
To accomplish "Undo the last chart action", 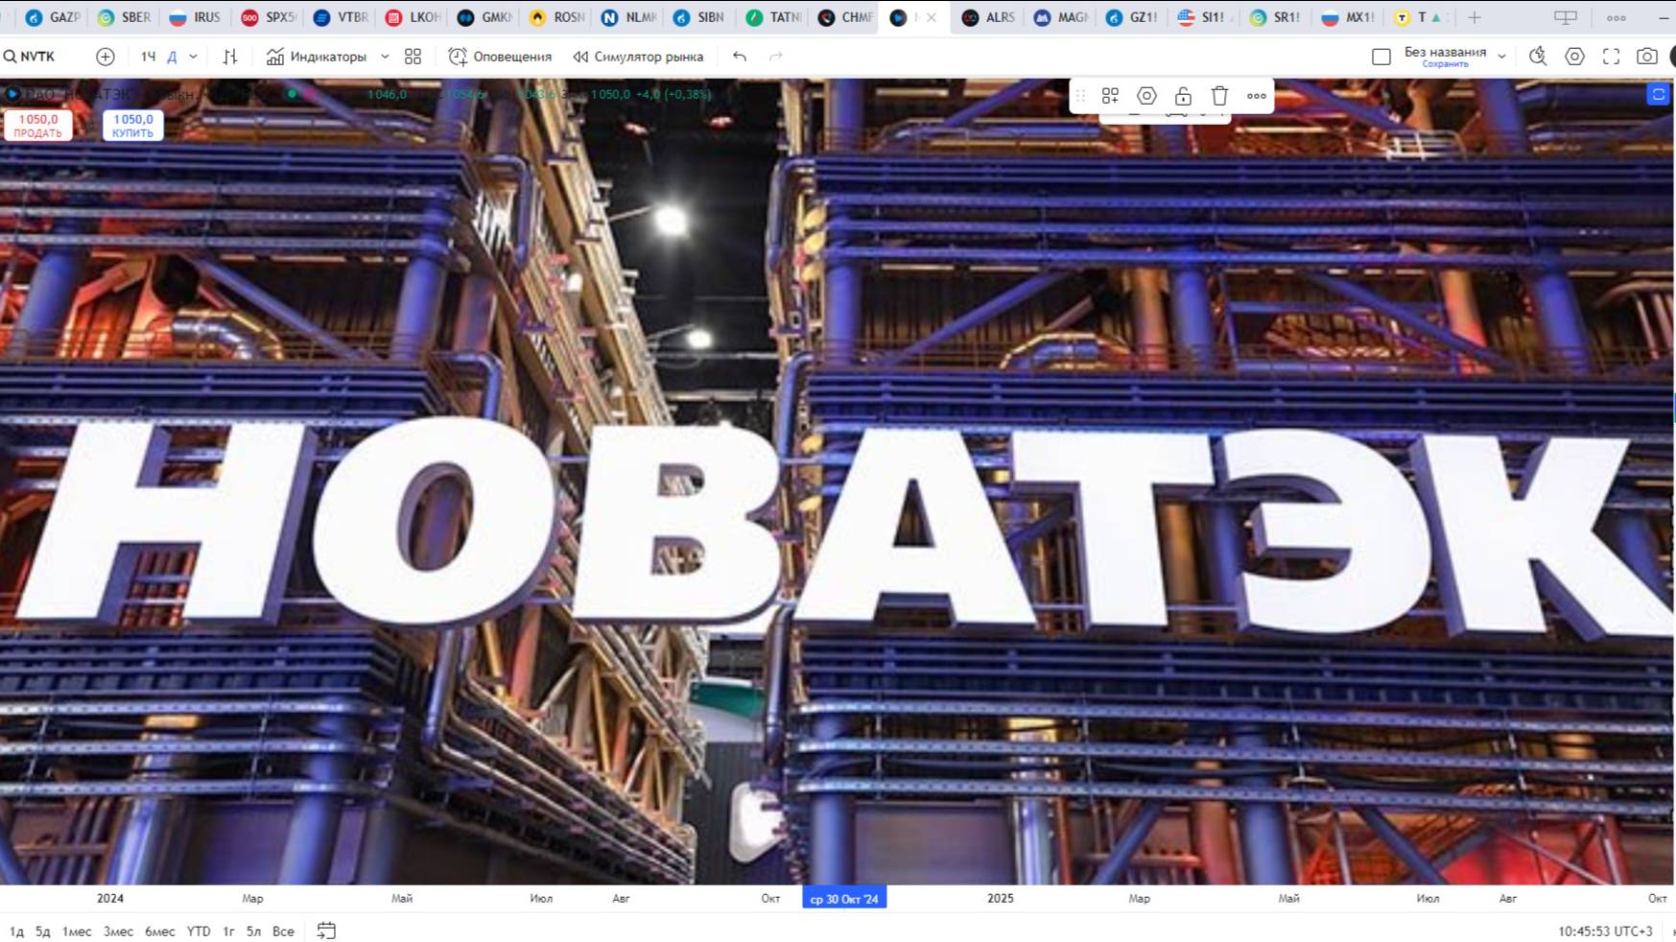I will click(740, 57).
